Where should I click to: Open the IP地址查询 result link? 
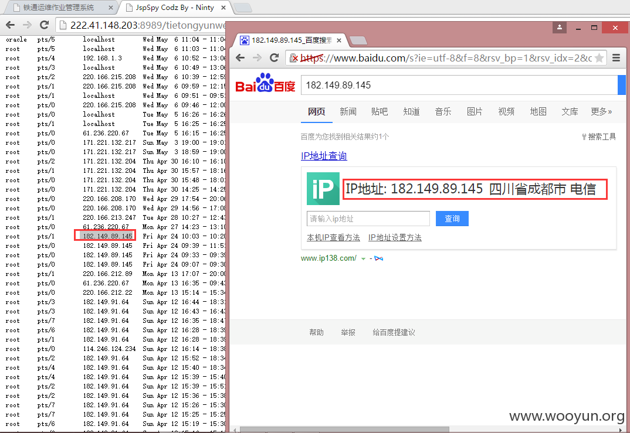[x=324, y=156]
